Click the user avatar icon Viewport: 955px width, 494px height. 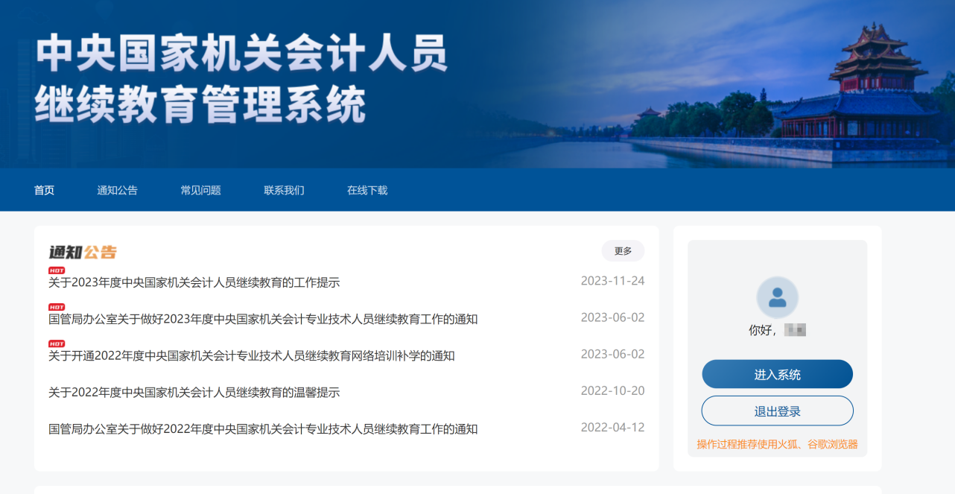pyautogui.click(x=777, y=298)
